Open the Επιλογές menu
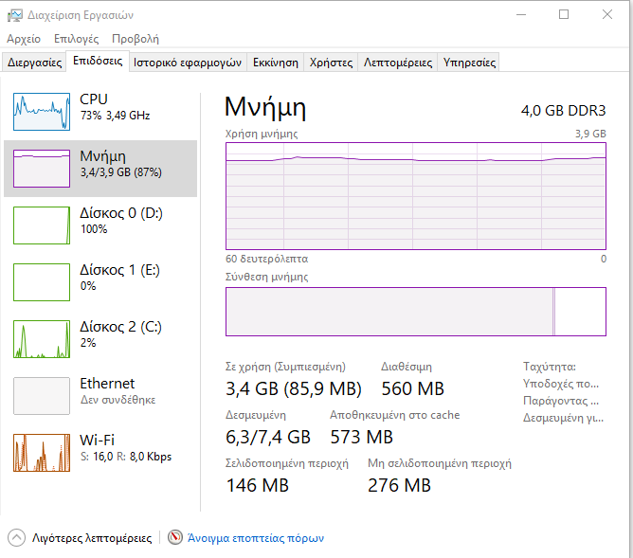Viewport: 633px width, 558px height. click(x=77, y=39)
